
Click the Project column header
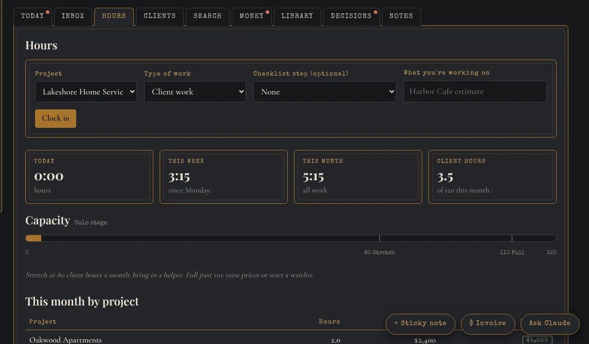tap(43, 321)
